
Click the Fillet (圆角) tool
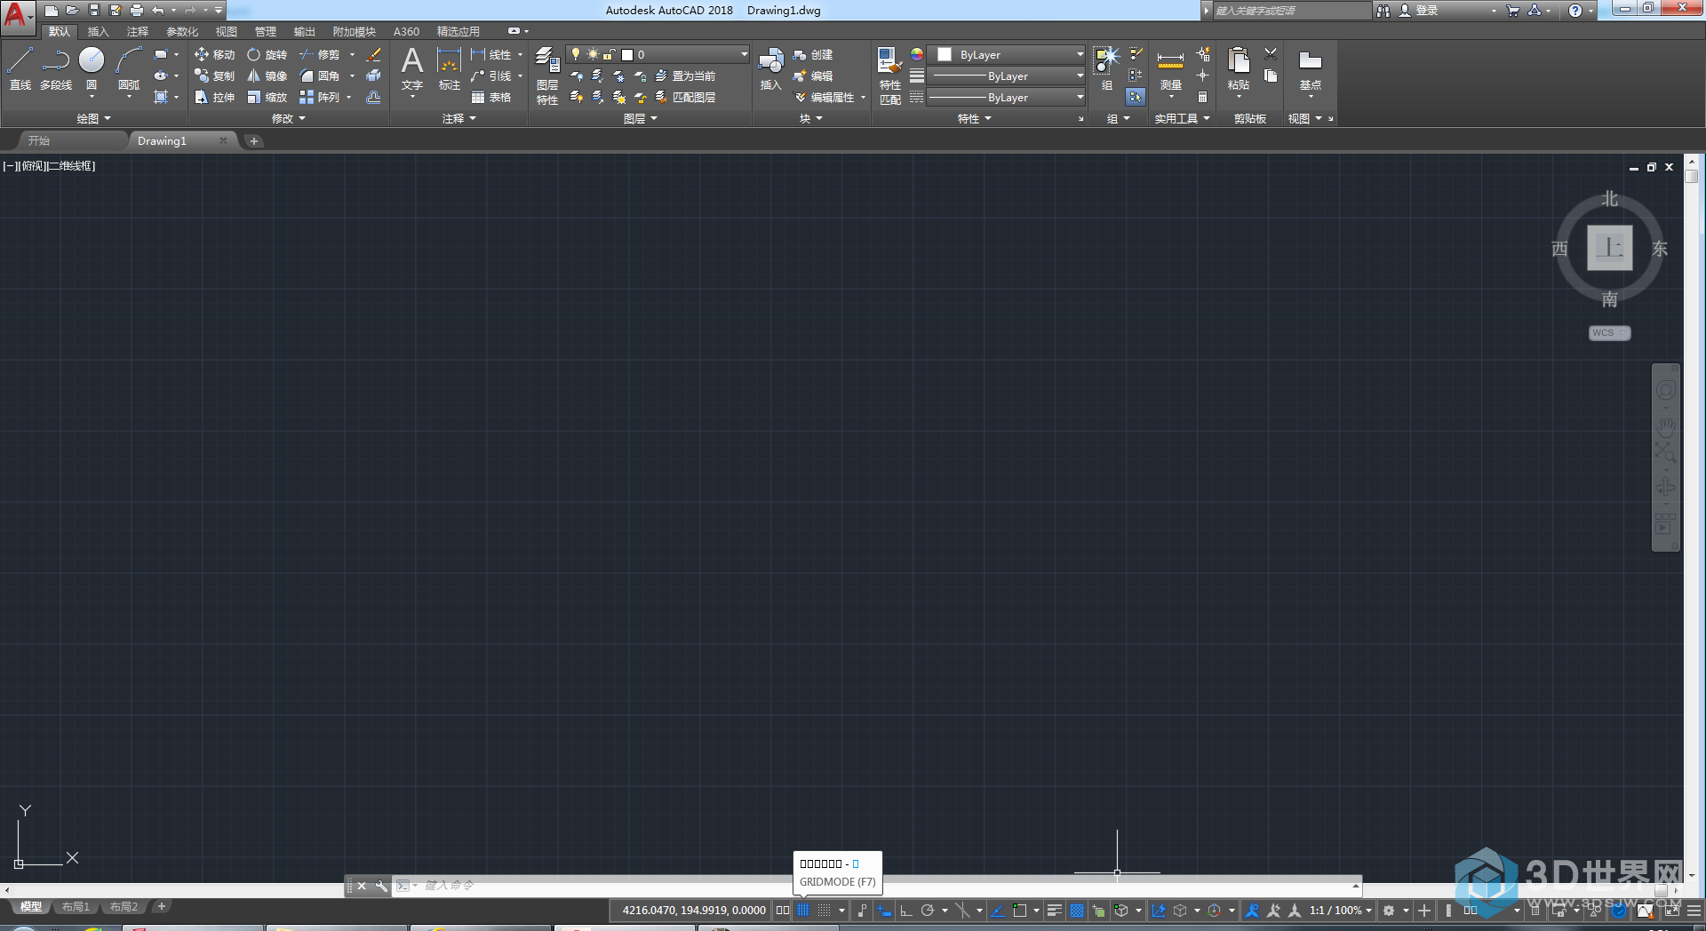click(319, 76)
